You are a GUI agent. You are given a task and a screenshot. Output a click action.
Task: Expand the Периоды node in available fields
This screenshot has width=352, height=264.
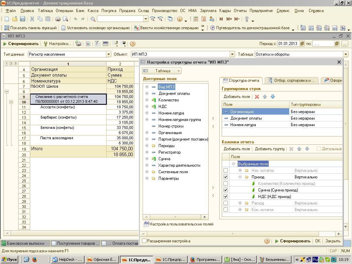click(147, 146)
